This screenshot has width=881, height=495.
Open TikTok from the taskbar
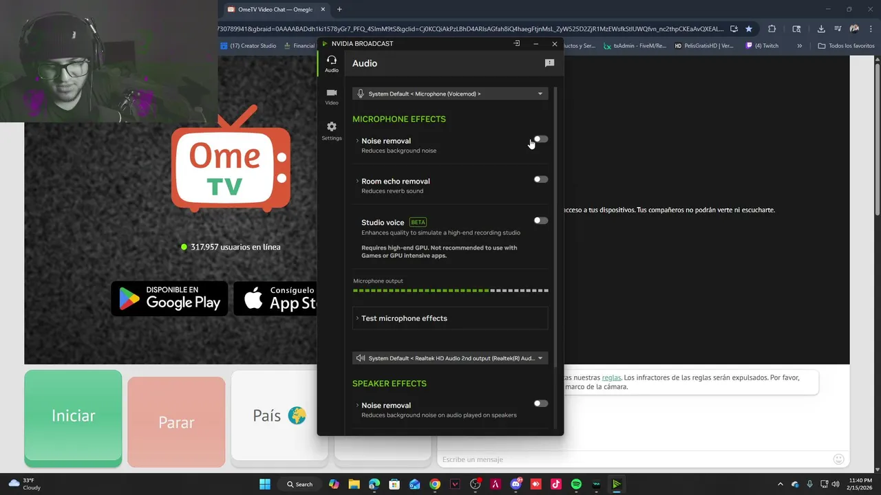click(556, 484)
